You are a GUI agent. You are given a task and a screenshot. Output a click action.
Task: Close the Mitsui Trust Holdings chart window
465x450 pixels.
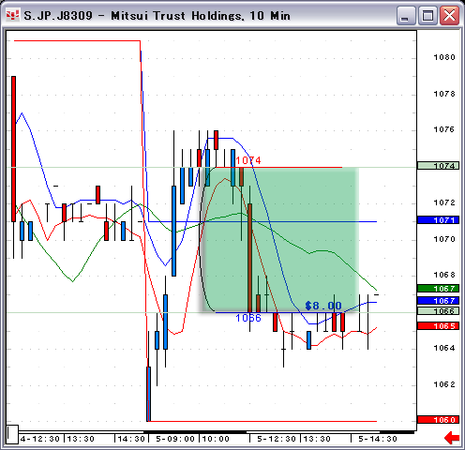pos(449,15)
